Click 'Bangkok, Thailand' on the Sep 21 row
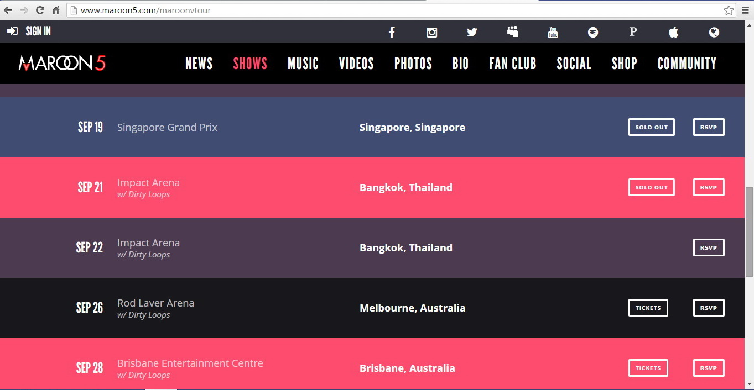This screenshot has height=390, width=754. point(406,187)
